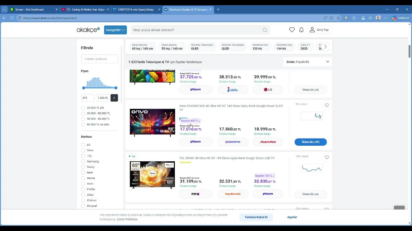Open the browser media control icon
Viewport: 412px width, 231px height.
click(x=362, y=18)
